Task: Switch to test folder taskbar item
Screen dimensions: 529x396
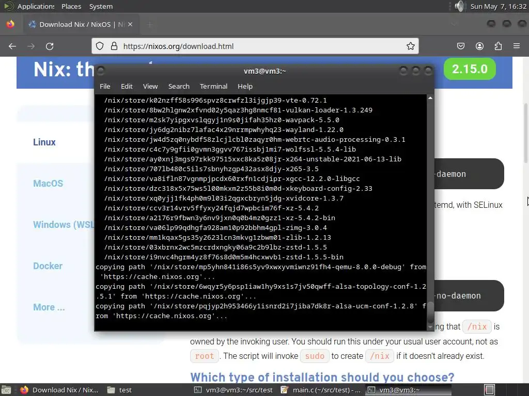Action: pos(119,390)
